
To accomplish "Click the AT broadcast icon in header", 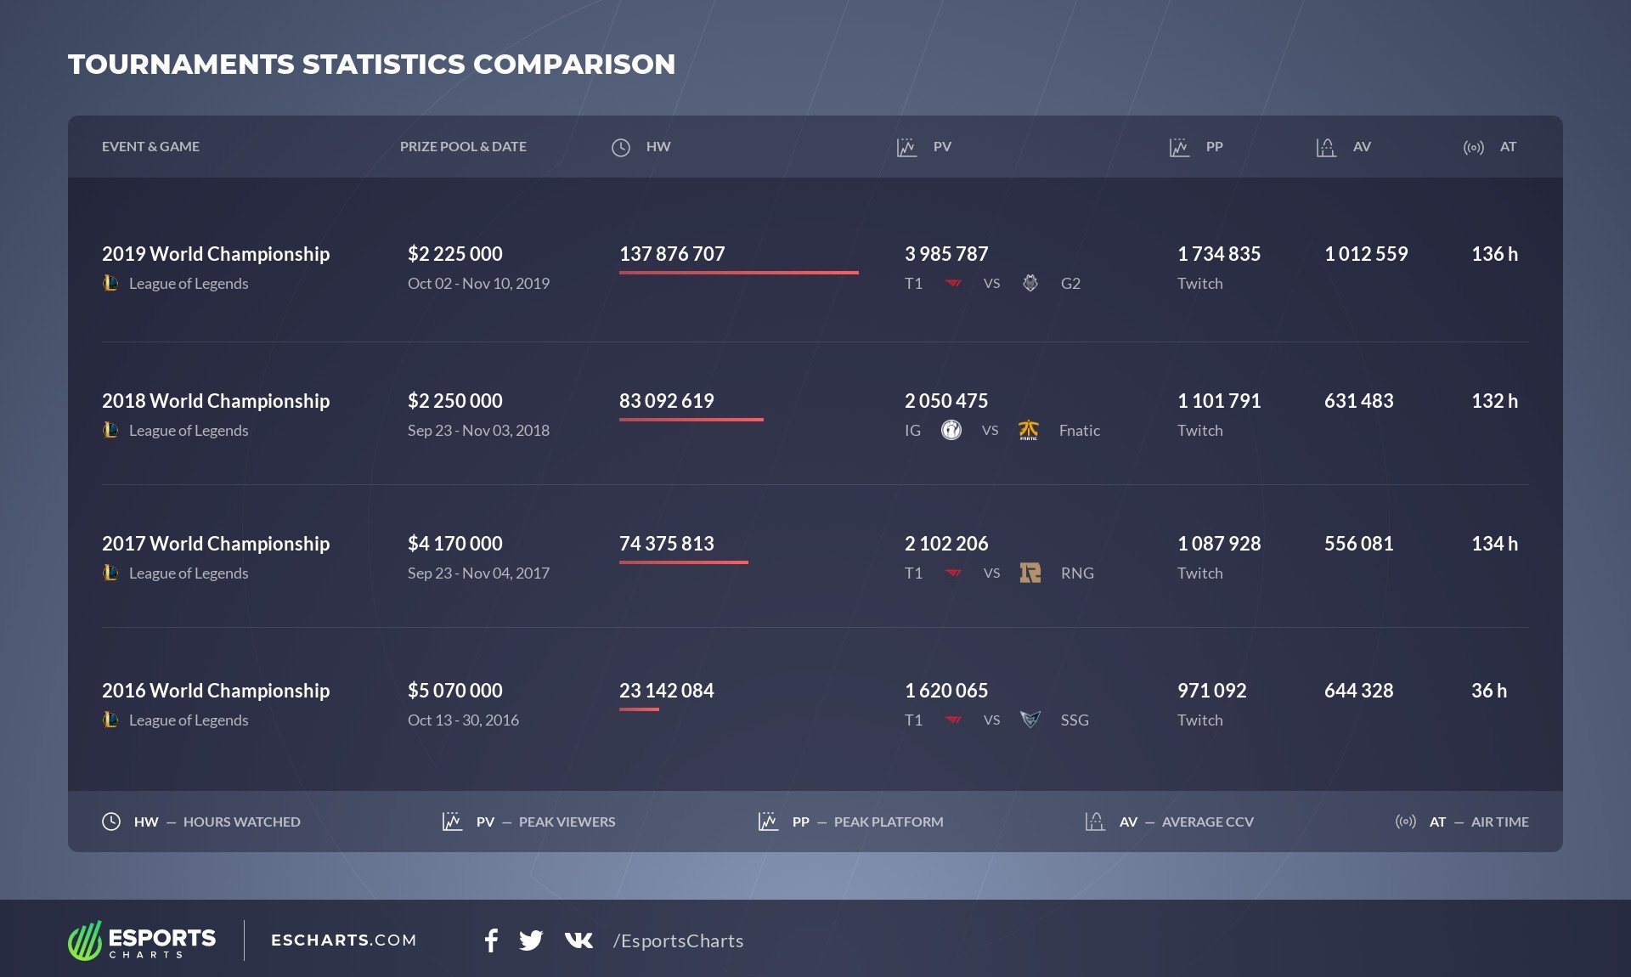I will 1473,147.
